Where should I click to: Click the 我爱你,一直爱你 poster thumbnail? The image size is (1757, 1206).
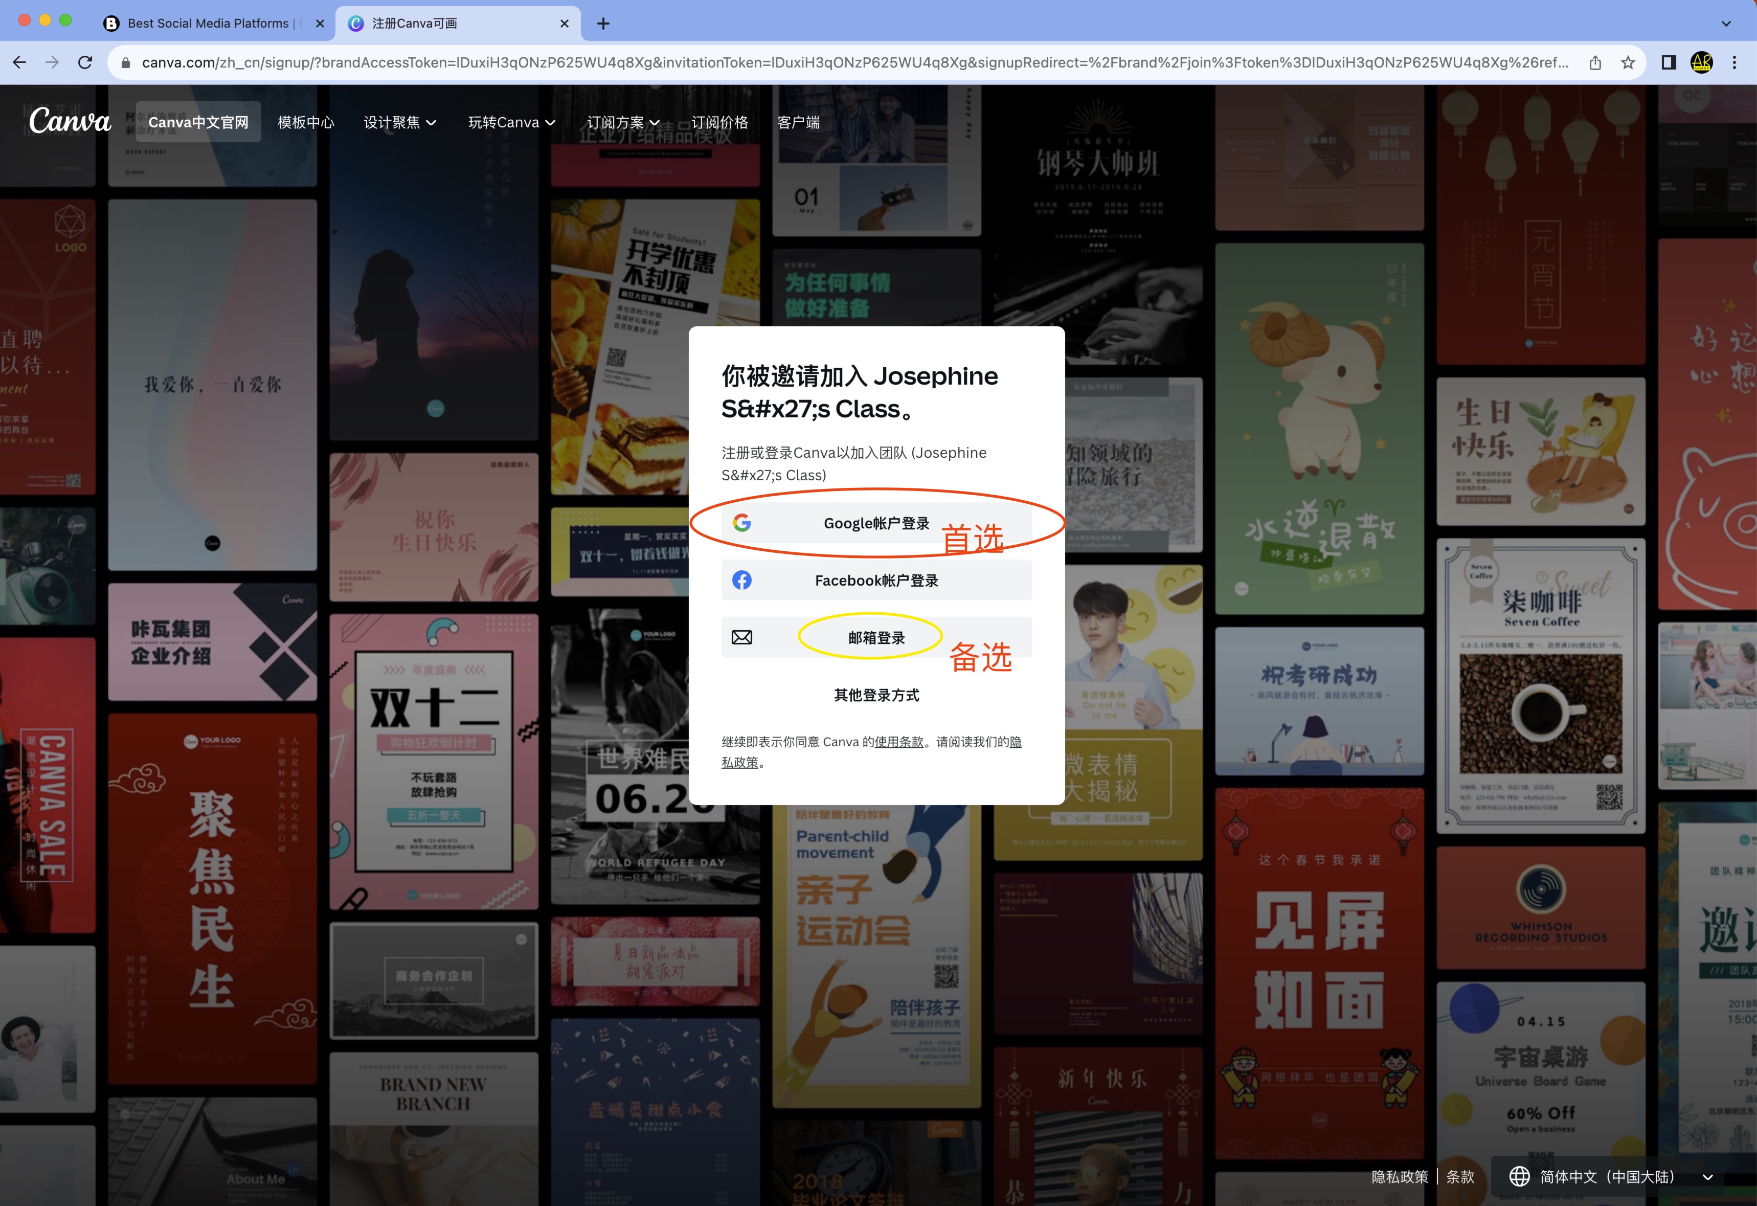pyautogui.click(x=212, y=385)
